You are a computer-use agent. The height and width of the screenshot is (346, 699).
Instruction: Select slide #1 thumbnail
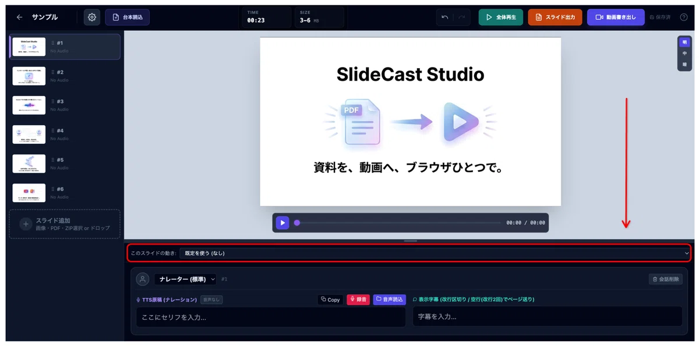coord(29,47)
